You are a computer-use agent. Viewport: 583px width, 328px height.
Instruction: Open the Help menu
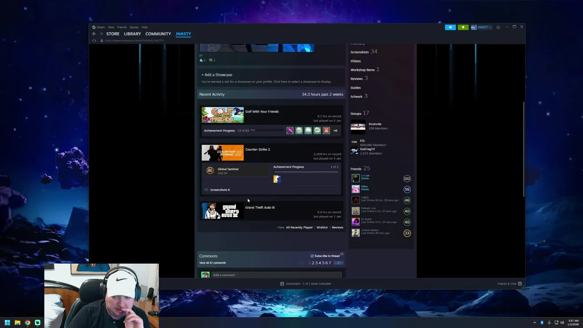click(x=144, y=27)
